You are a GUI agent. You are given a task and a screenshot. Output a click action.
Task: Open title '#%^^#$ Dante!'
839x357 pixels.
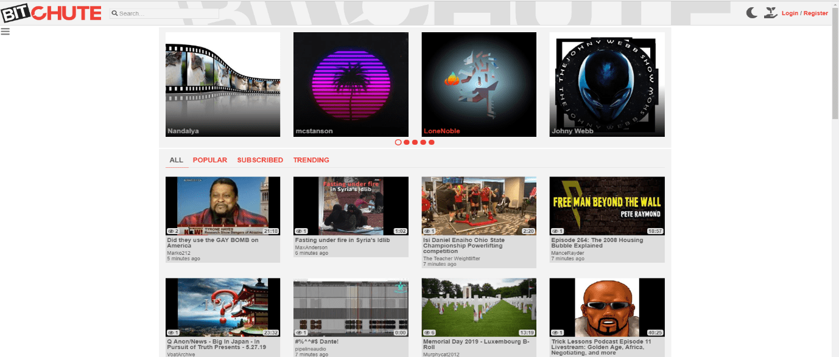pyautogui.click(x=317, y=341)
